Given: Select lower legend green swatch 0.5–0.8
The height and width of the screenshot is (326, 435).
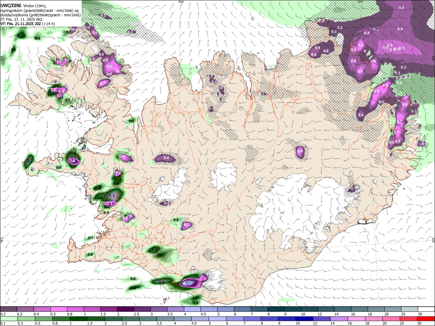Looking at the screenshot, I should (x=43, y=319).
